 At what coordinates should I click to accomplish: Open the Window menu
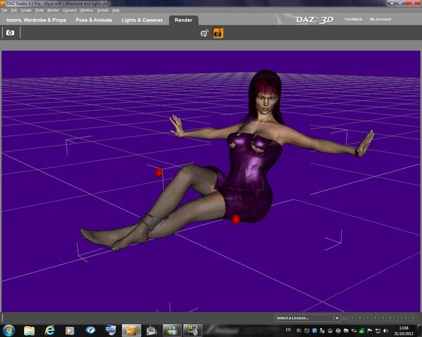tap(87, 11)
